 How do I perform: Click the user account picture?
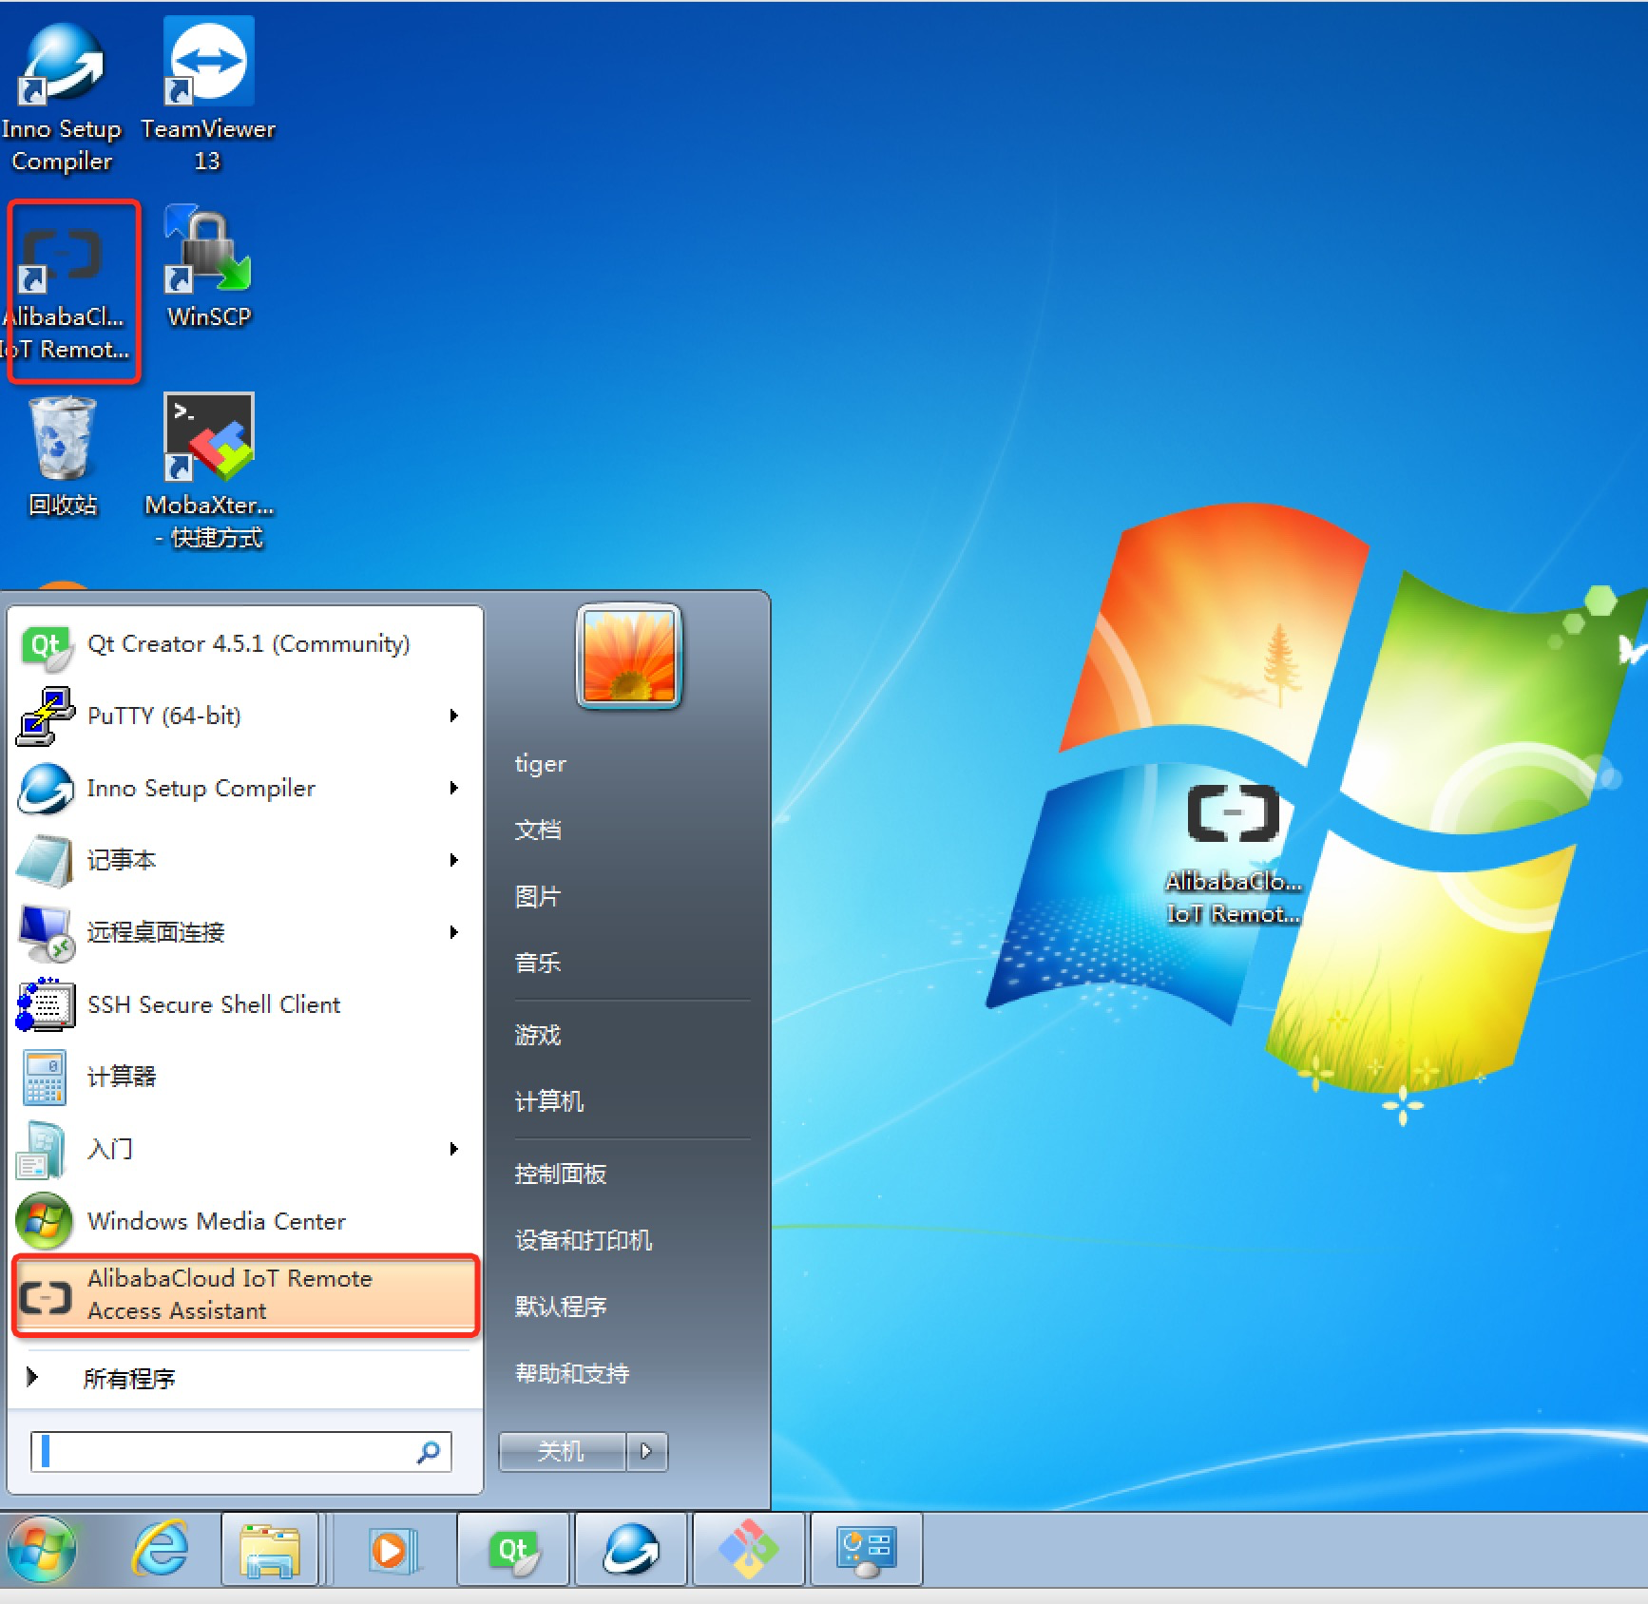click(x=629, y=657)
